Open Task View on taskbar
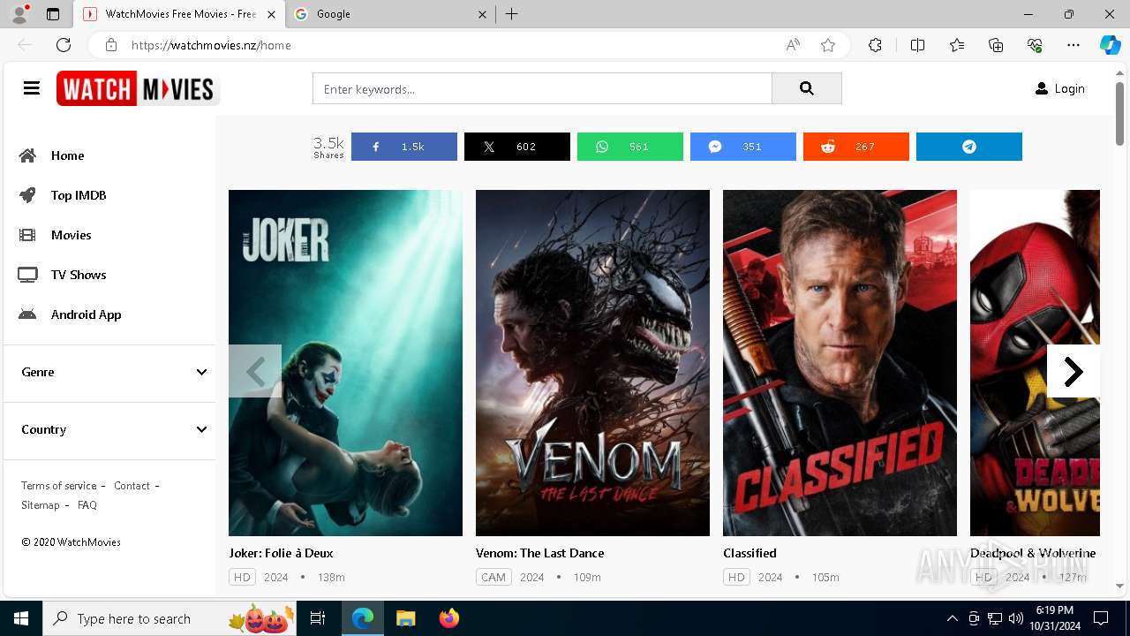The height and width of the screenshot is (636, 1130). (318, 618)
